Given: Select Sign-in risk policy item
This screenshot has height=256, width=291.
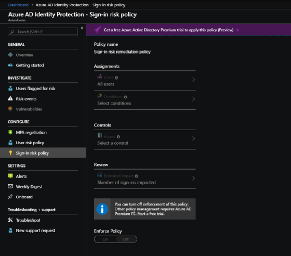Looking at the screenshot, I should pyautogui.click(x=43, y=153).
